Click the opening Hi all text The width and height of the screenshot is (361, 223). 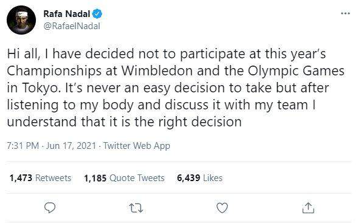tap(22, 54)
